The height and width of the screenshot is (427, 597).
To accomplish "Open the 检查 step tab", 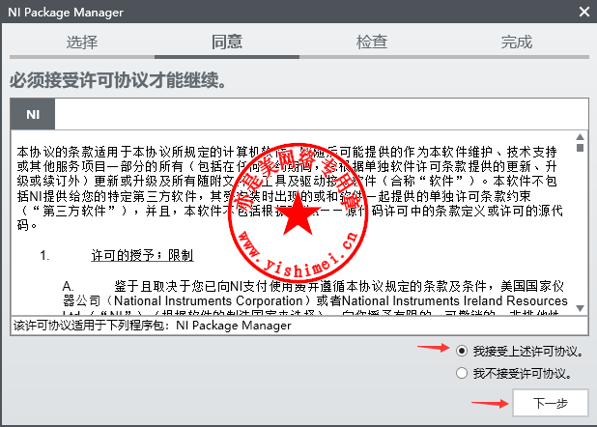I will pos(372,42).
